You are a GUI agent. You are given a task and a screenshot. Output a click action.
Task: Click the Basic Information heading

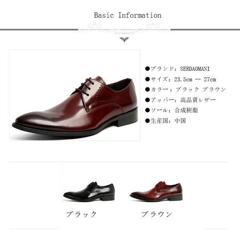[128, 15]
